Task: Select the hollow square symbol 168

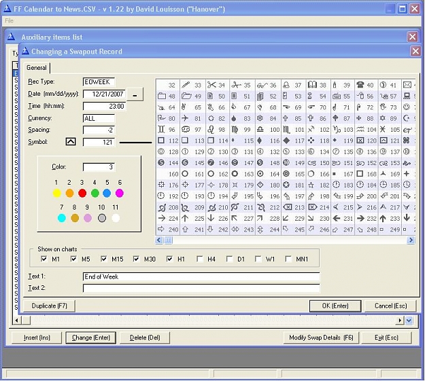Action: pyautogui.click(x=360, y=174)
